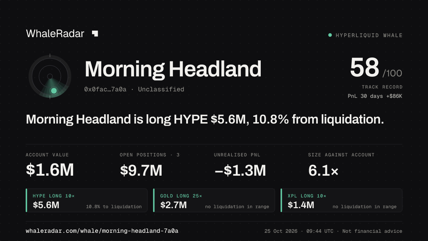Click the 6.1× size against account value

click(x=323, y=171)
